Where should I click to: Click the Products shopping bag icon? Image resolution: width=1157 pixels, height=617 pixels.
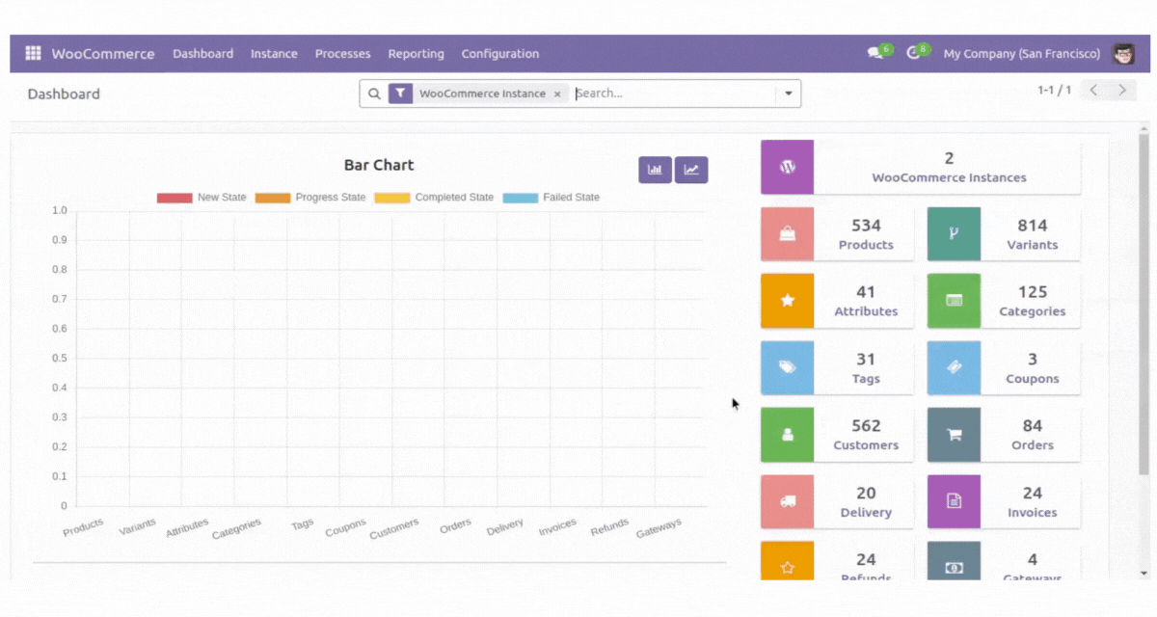(787, 234)
